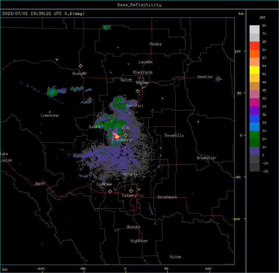Click the small green echo at the top
Viewport: 279px width, 273px height.
tap(107, 28)
